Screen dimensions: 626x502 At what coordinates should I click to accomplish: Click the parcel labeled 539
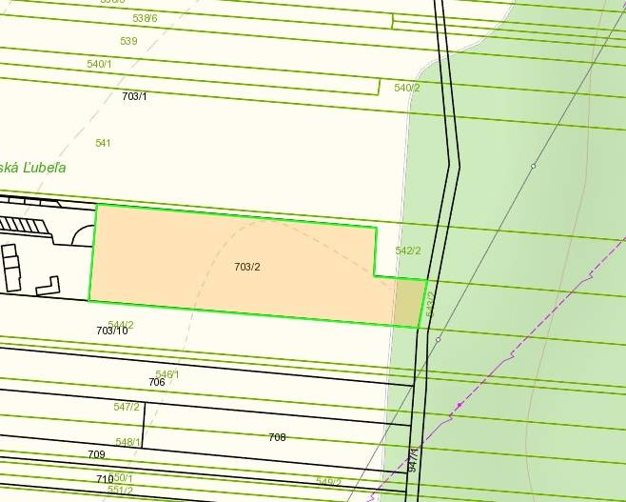128,41
